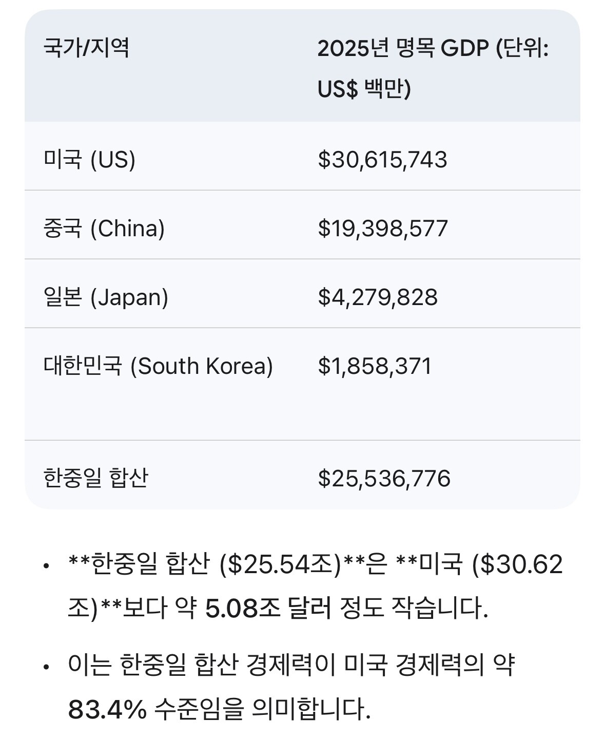Click the bold 83.4% figure
This screenshot has height=738, width=605.
[107, 709]
